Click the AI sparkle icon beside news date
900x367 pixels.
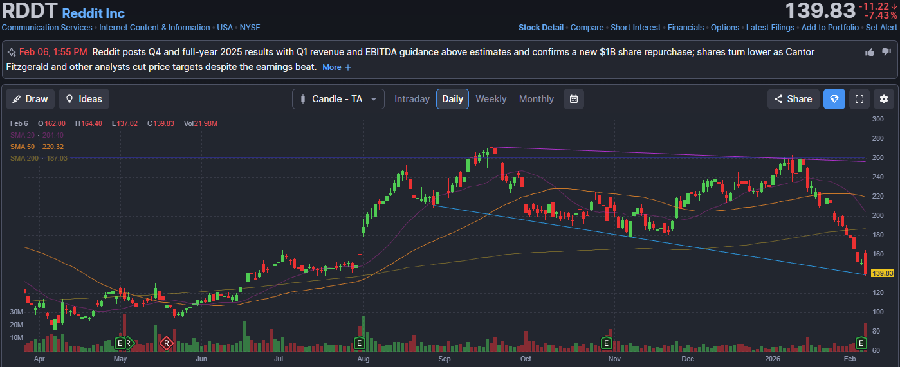coord(12,52)
